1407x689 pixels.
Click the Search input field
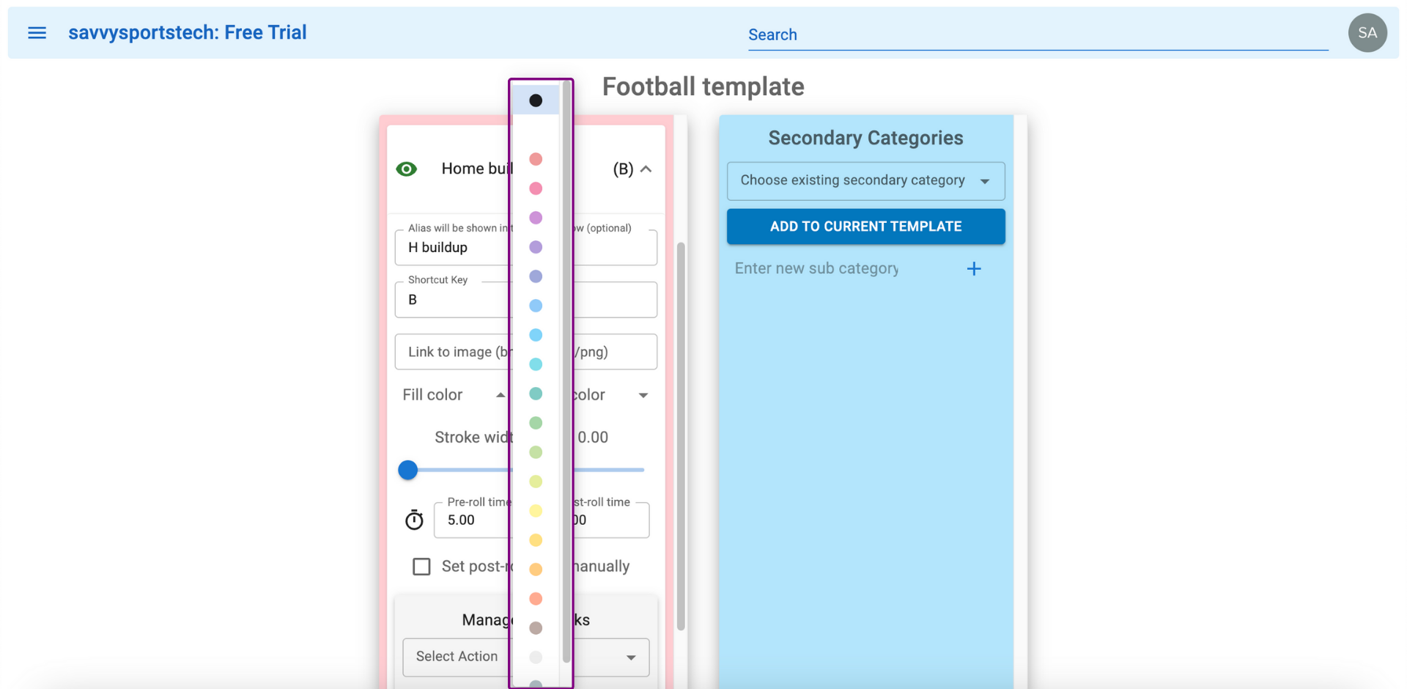[1038, 34]
